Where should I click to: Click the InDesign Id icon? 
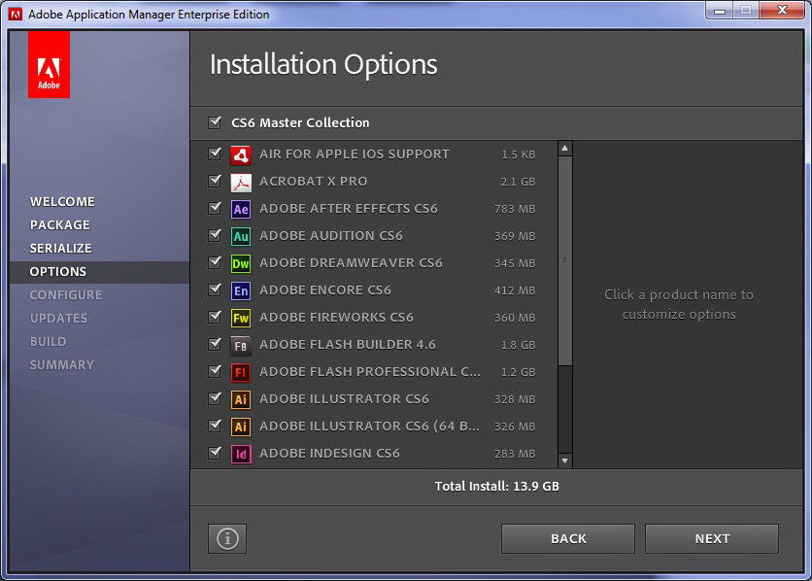tap(241, 454)
